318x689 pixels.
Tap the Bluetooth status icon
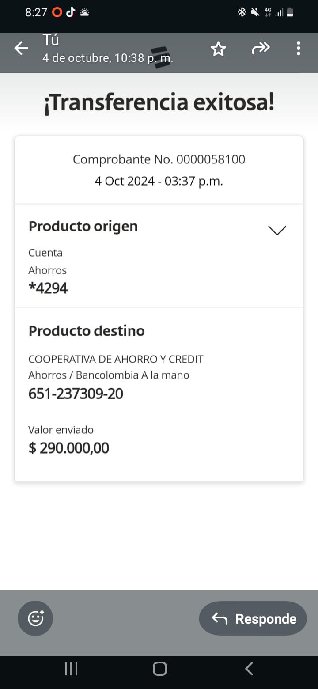pyautogui.click(x=242, y=12)
